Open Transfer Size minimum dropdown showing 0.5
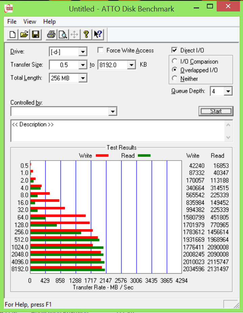 pyautogui.click(x=82, y=65)
